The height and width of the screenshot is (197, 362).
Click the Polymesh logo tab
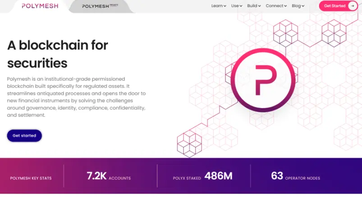point(40,6)
